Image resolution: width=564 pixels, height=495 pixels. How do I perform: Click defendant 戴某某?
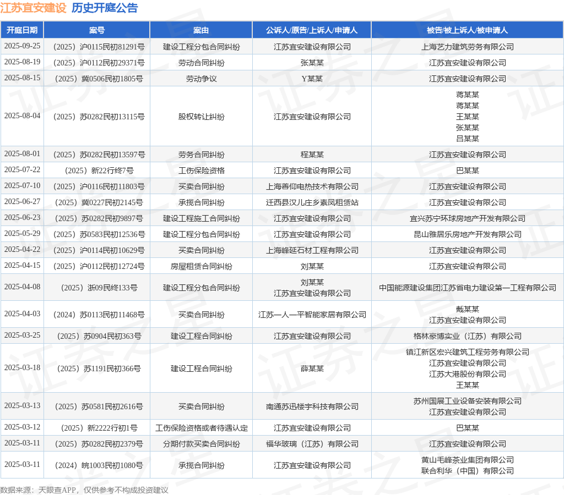(468, 309)
